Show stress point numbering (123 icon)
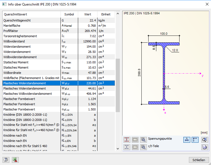The width and height of the screenshot is (211, 165). point(135,140)
